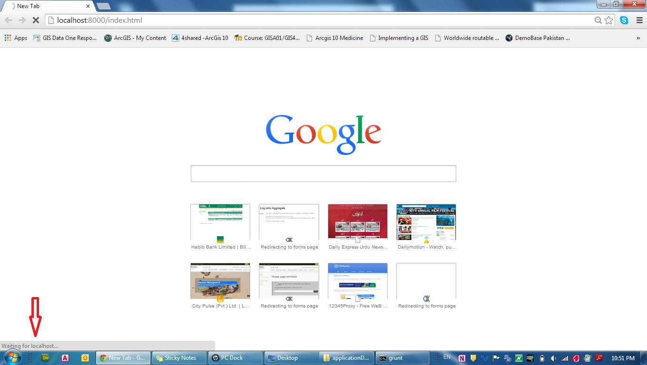Open the Chrome hamburger menu
Image resolution: width=647 pixels, height=365 pixels.
(639, 20)
